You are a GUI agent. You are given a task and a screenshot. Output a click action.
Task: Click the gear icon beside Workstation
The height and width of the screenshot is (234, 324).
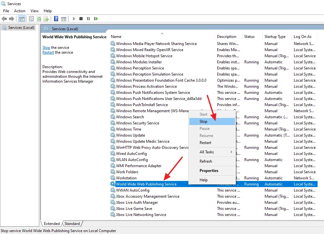[113, 178]
